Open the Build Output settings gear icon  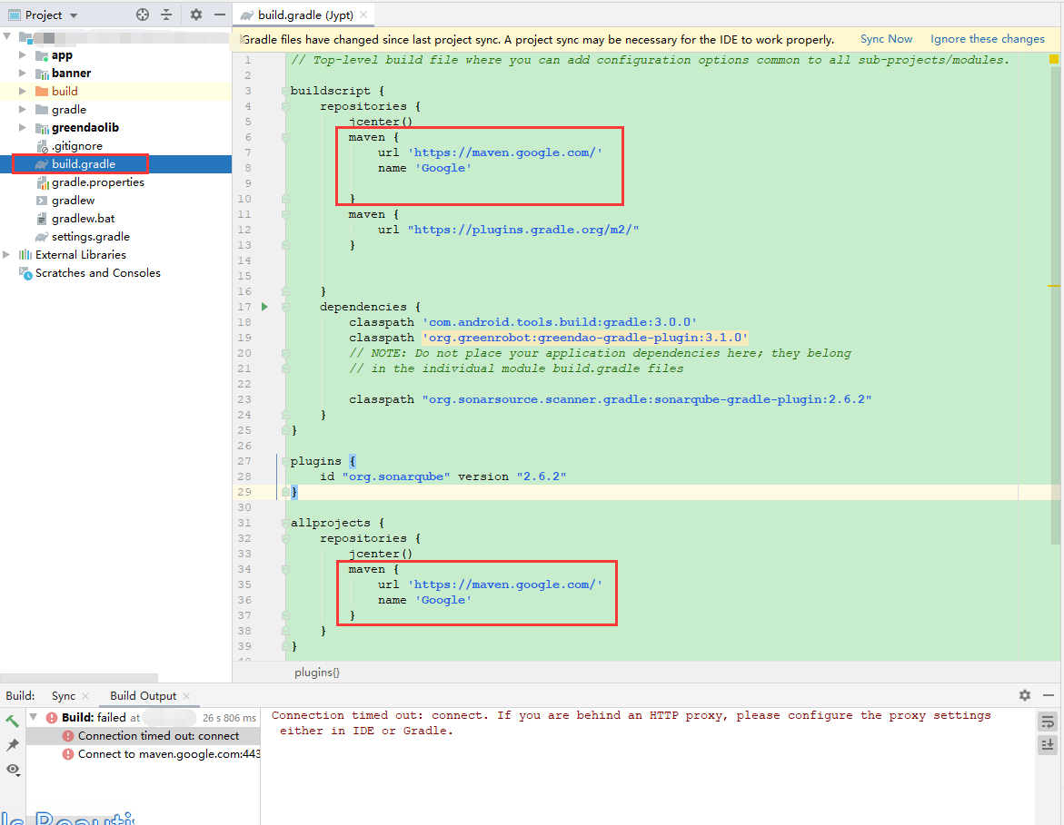click(1025, 695)
